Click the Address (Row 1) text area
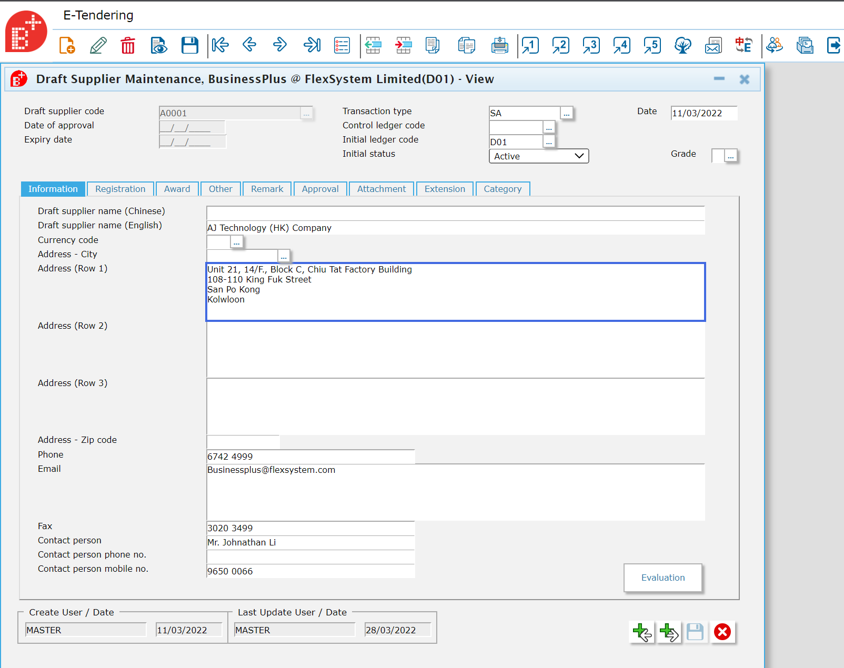 pos(456,292)
